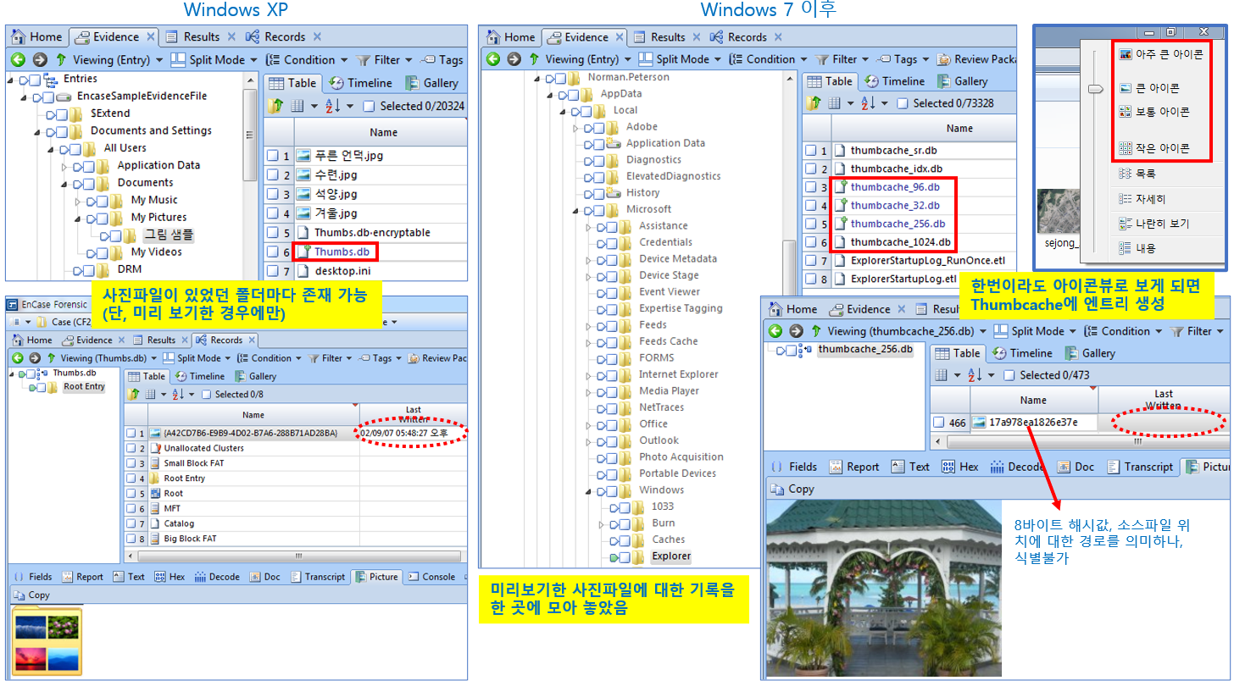Screen dimensions: 1234x686
Task: Click Up-level arrow in Windows 7 EnCase toolbar
Action: coord(534,59)
